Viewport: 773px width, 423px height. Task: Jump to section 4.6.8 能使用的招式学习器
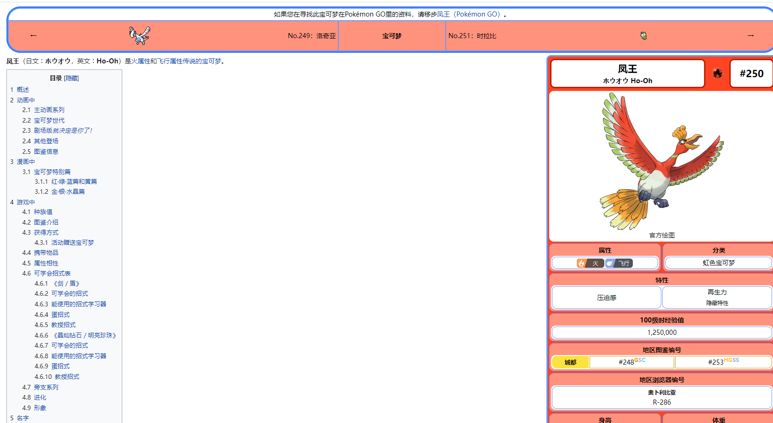(70, 356)
